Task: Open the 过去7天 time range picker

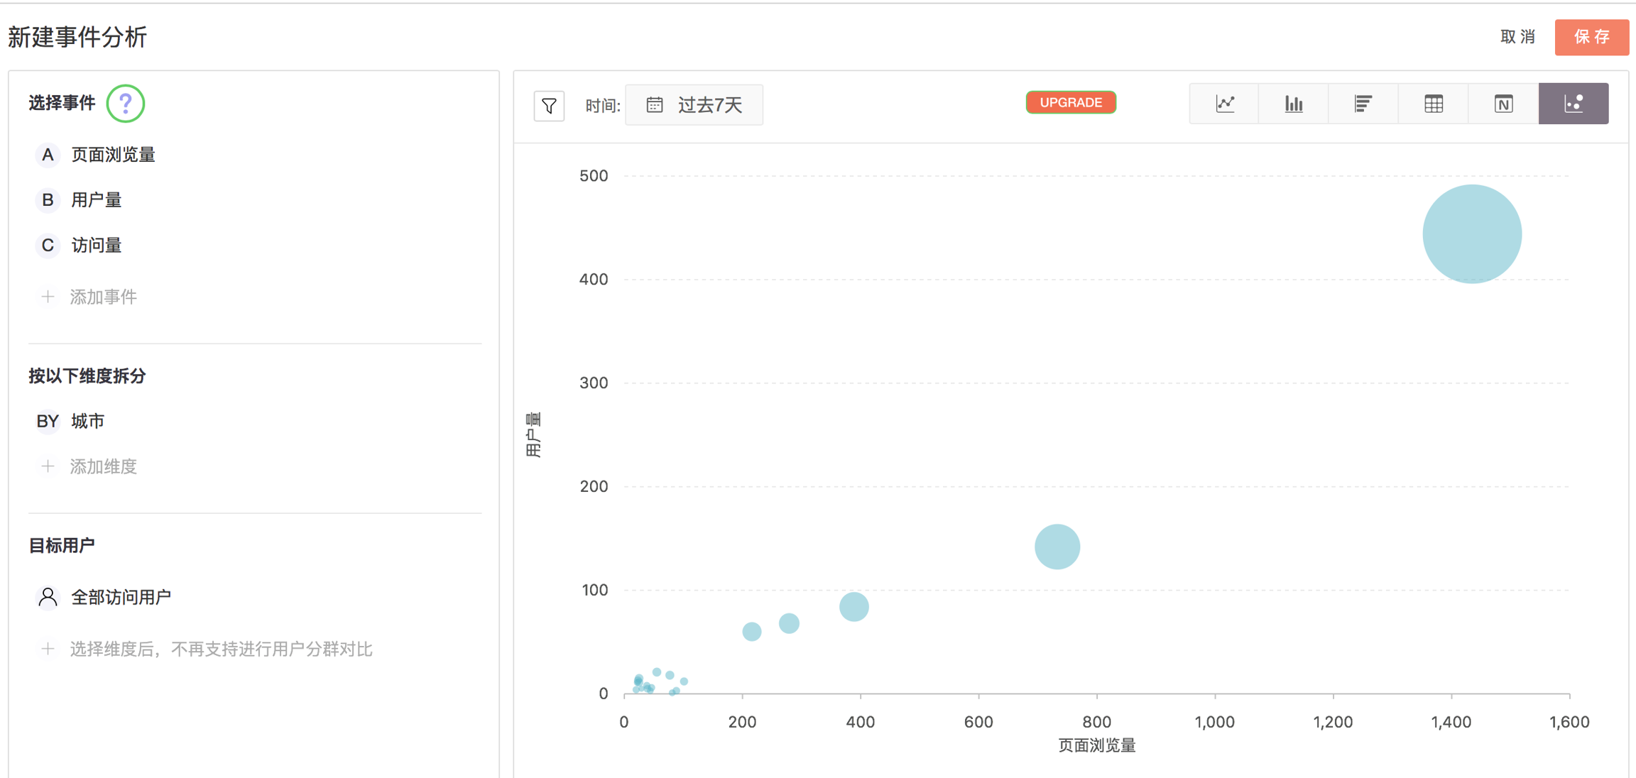Action: (694, 105)
